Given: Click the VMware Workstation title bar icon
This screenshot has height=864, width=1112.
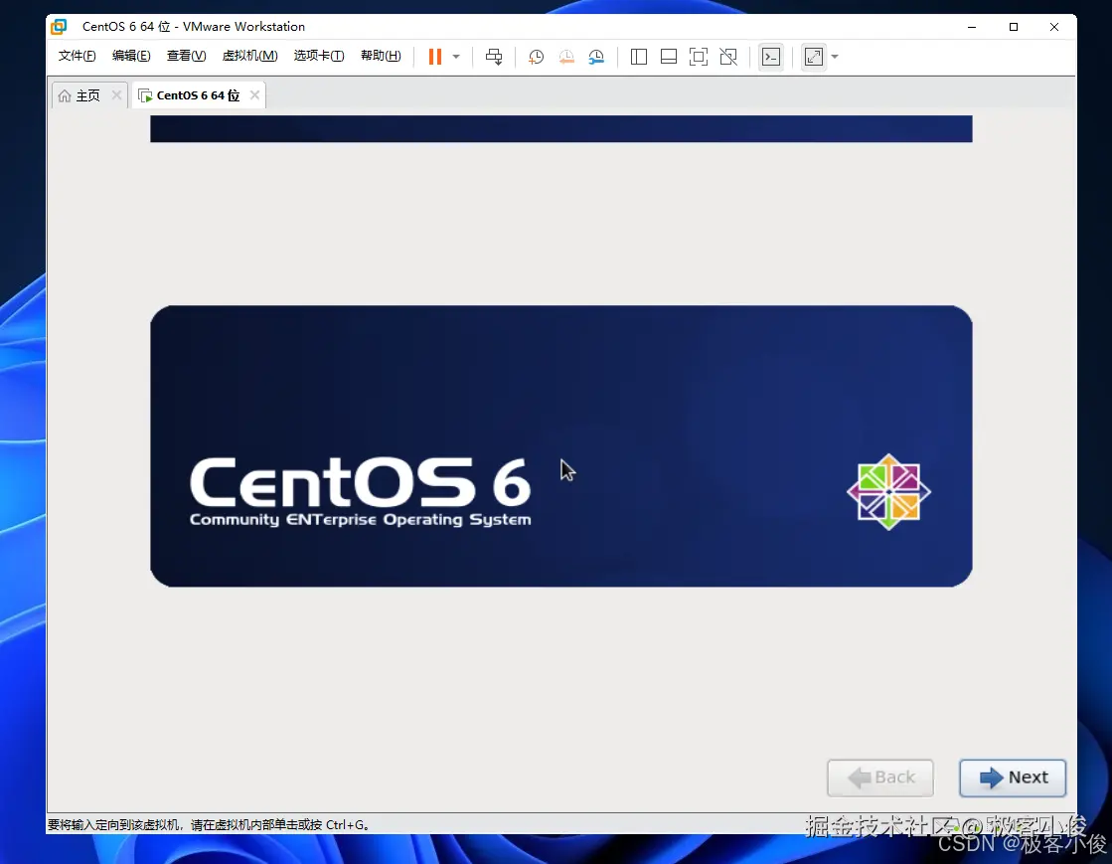Looking at the screenshot, I should [59, 27].
